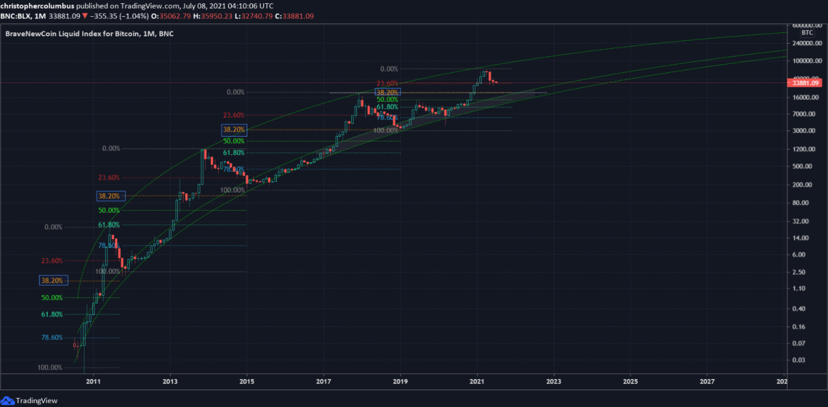Click the 2.50 price axis label
The width and height of the screenshot is (828, 407).
(x=799, y=272)
